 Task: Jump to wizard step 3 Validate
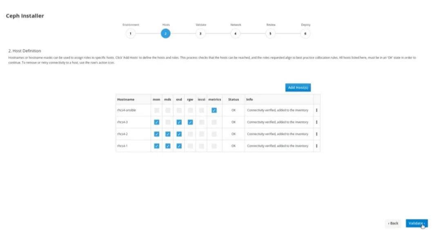(200, 33)
